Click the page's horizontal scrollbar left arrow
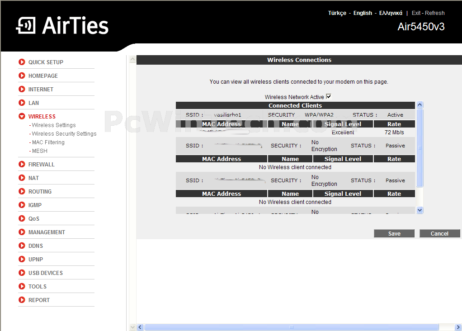Image resolution: width=462 pixels, height=331 pixels. click(140, 327)
